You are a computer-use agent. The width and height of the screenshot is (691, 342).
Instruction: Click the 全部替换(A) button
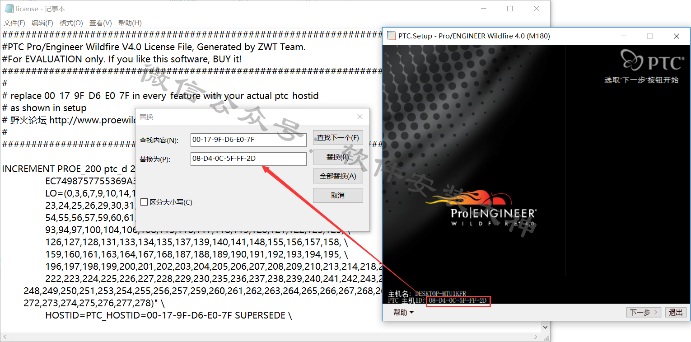click(x=338, y=176)
